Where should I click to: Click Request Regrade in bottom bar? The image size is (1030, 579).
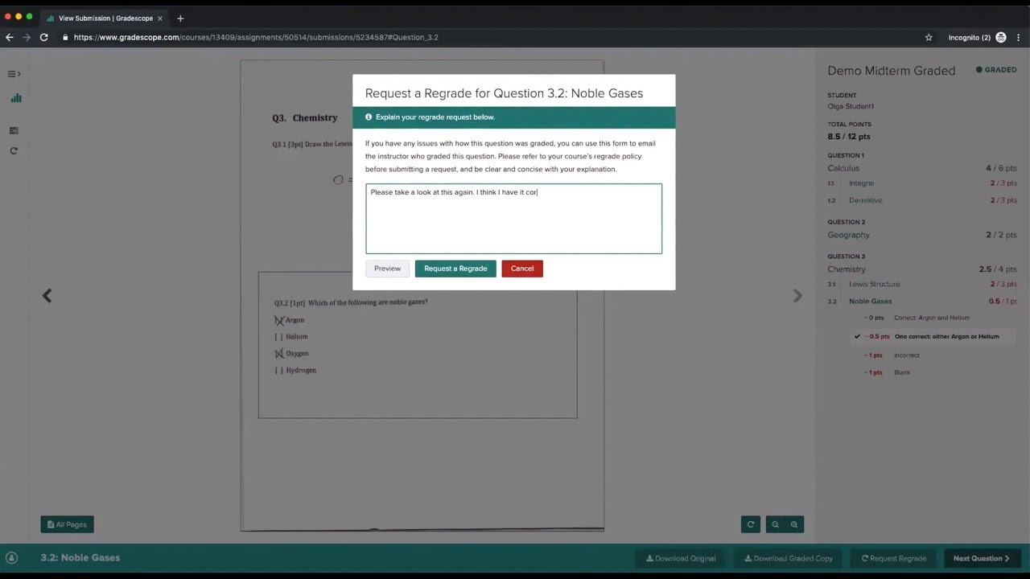(x=894, y=558)
